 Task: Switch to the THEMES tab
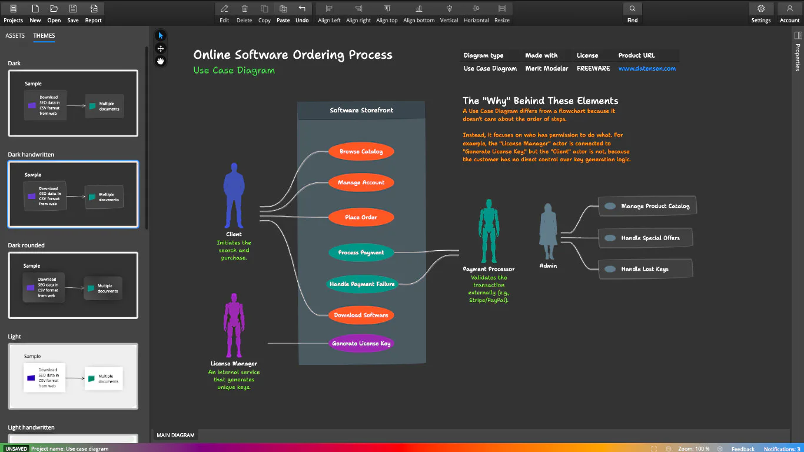44,35
